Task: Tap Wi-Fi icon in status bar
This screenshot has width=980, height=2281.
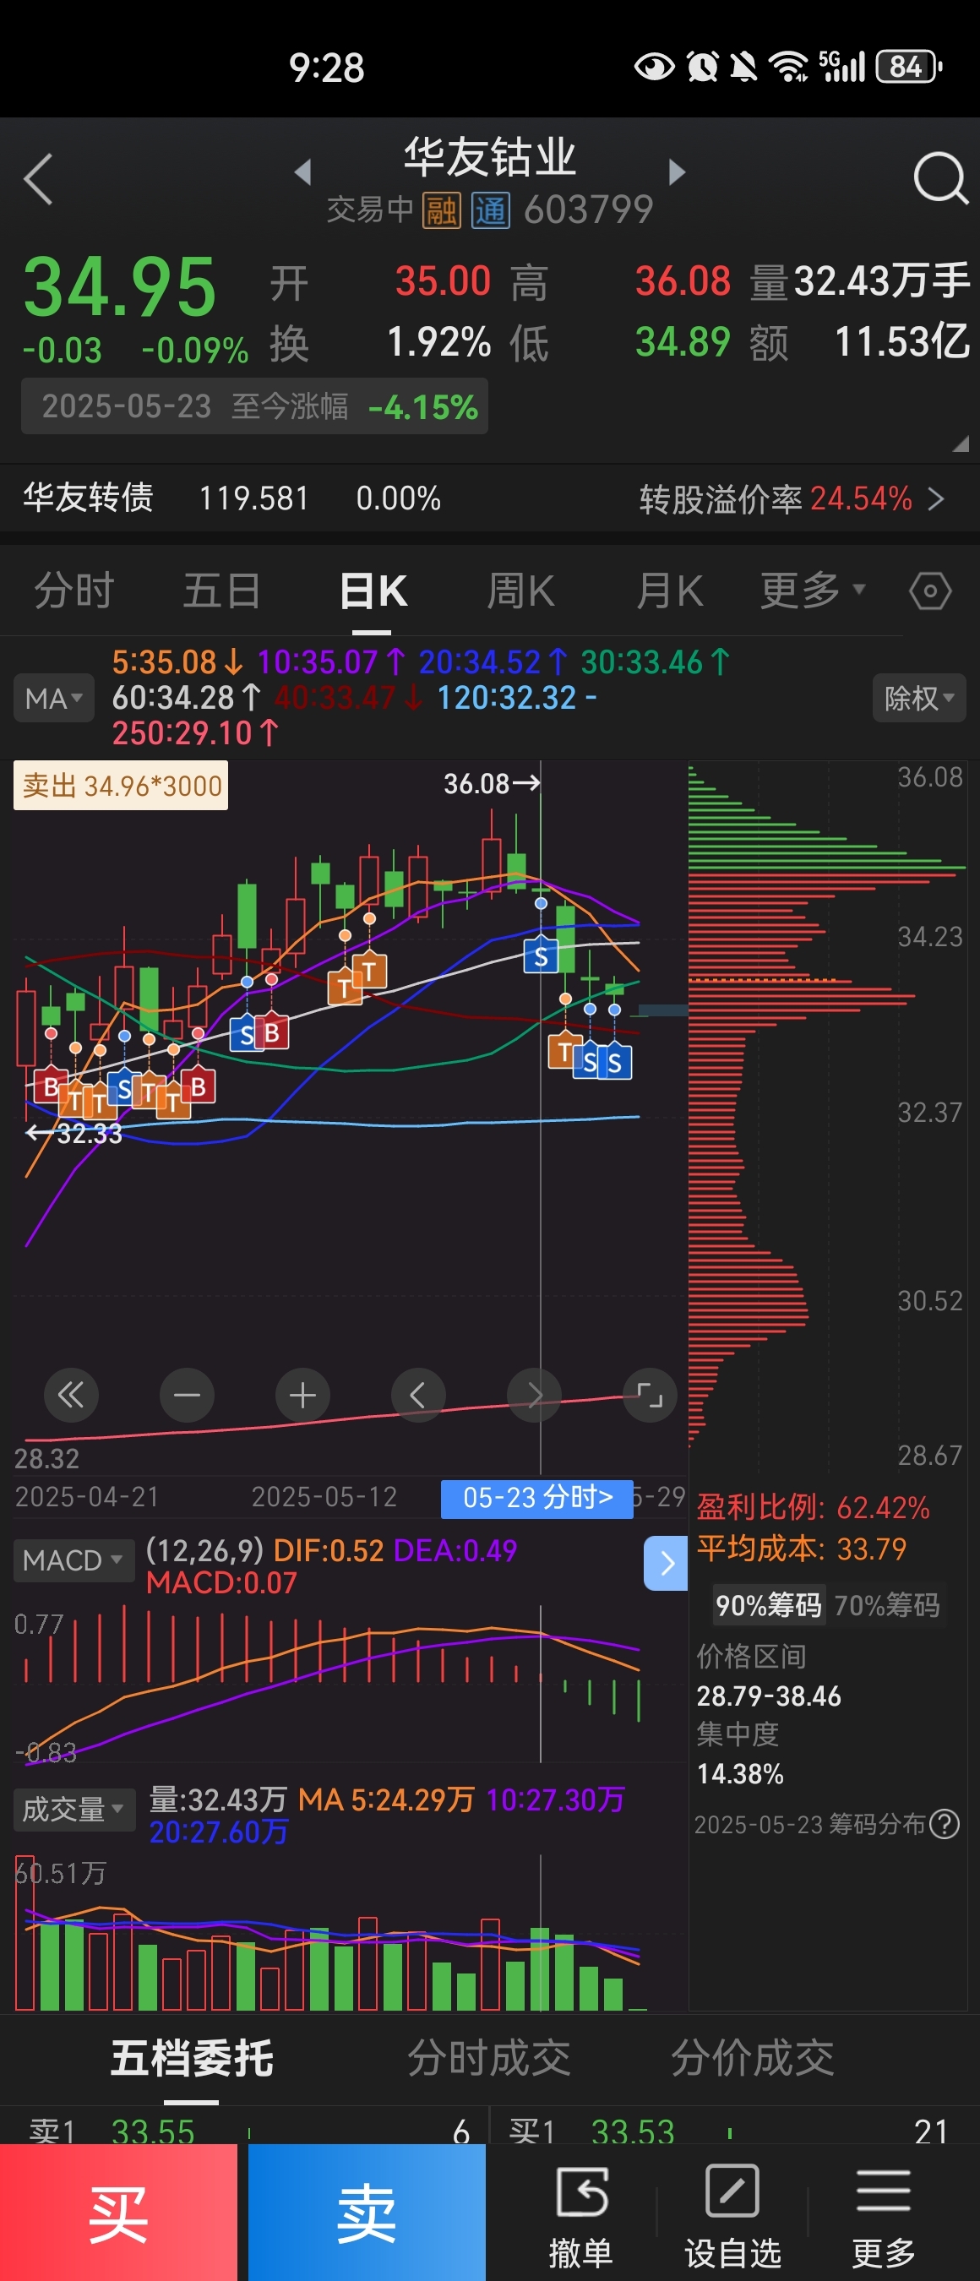Action: (787, 67)
